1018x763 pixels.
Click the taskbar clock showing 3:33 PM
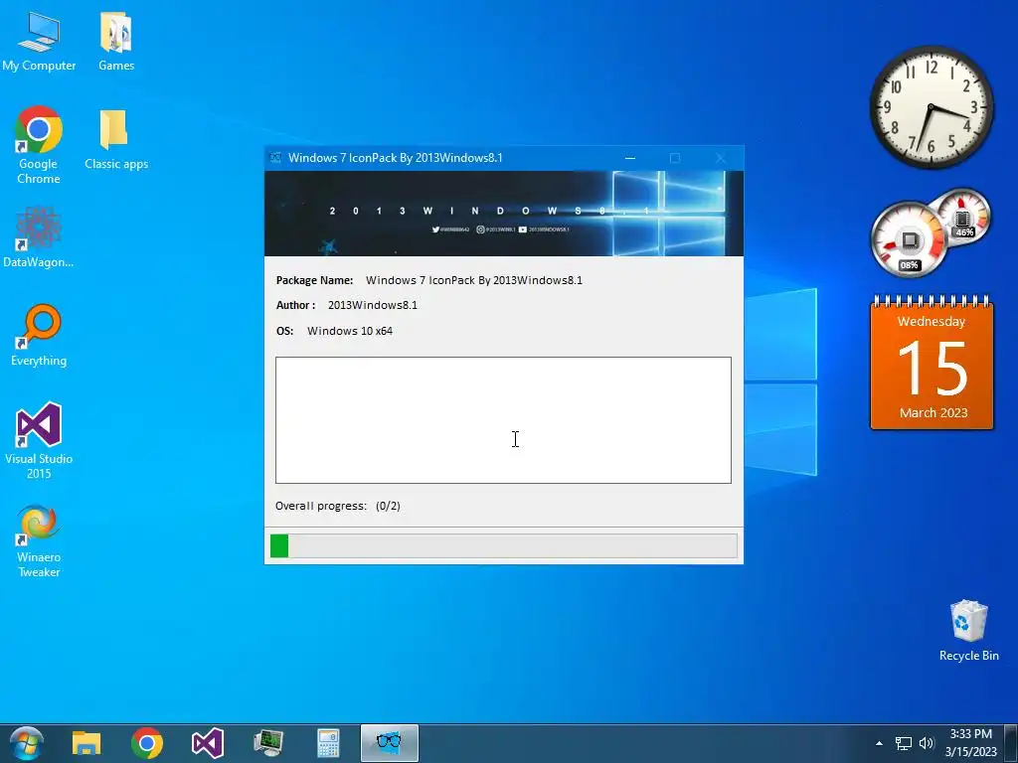970,743
